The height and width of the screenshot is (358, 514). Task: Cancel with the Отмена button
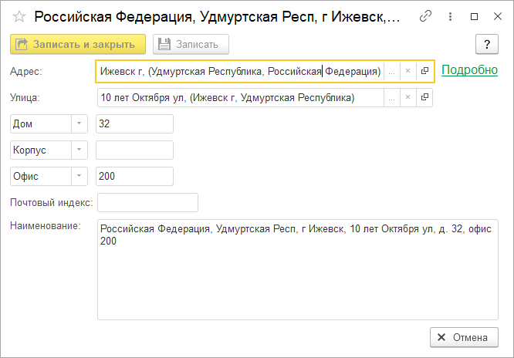[x=464, y=337]
